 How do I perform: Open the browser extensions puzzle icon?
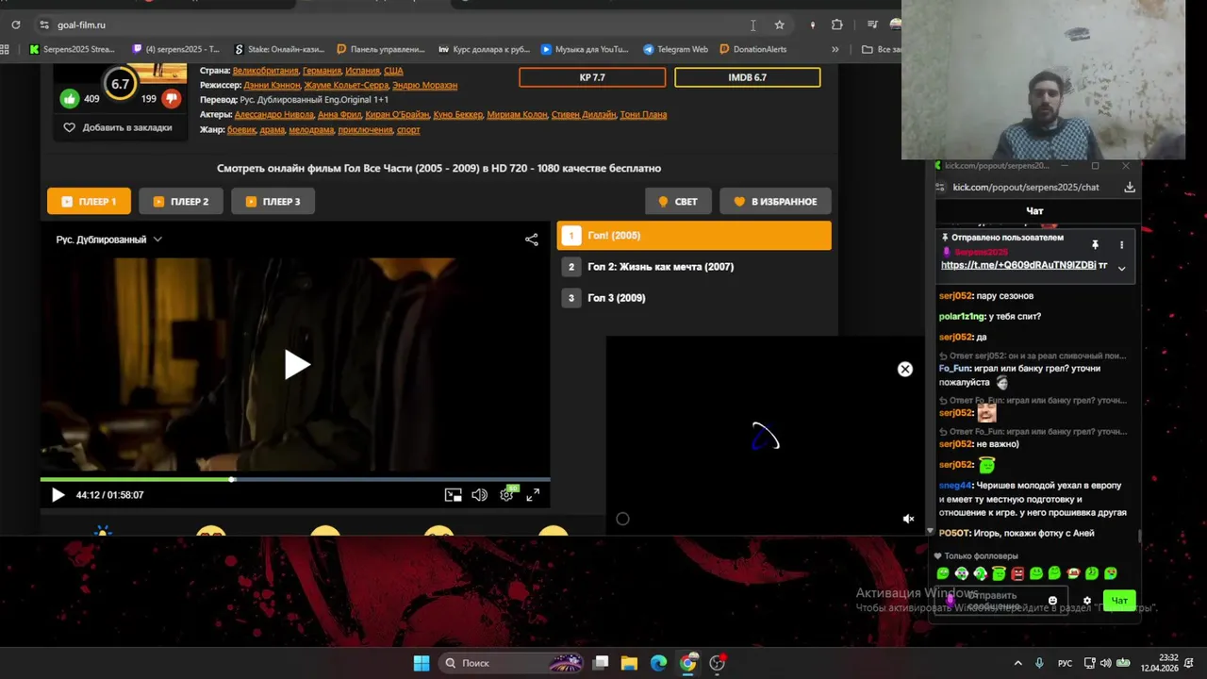click(836, 25)
